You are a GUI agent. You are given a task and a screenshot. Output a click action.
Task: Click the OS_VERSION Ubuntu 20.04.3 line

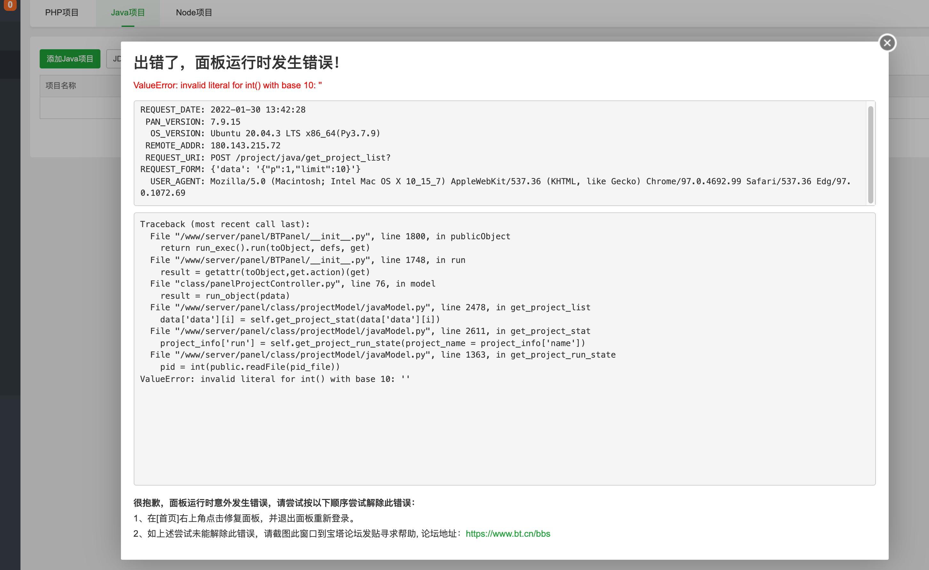(x=265, y=133)
